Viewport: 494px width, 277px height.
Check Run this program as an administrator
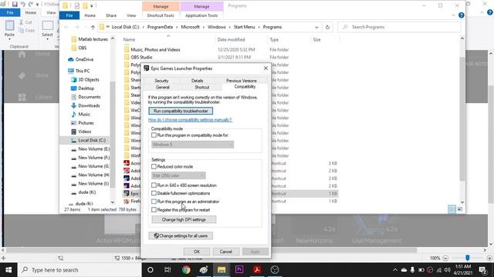click(x=154, y=202)
